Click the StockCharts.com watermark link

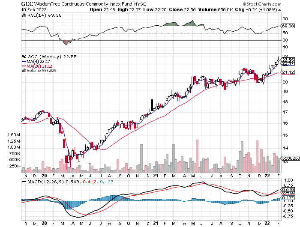tap(262, 4)
